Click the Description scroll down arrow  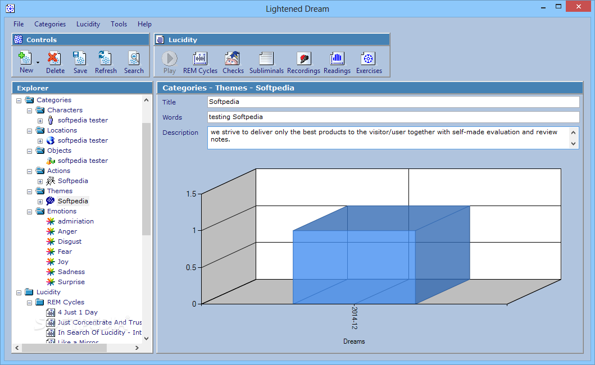tap(574, 144)
